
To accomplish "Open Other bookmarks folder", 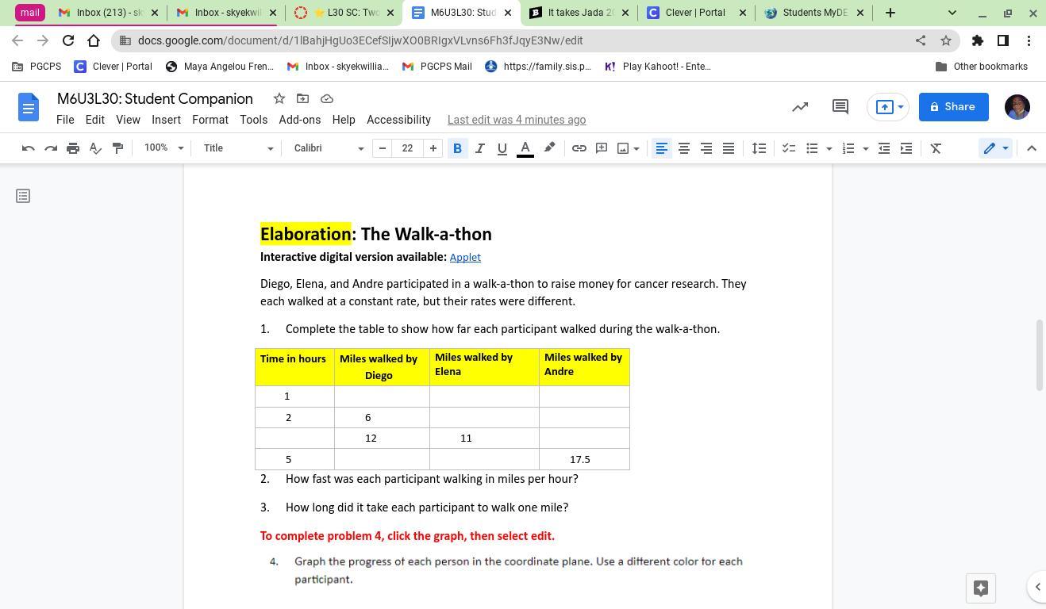I will (x=982, y=67).
